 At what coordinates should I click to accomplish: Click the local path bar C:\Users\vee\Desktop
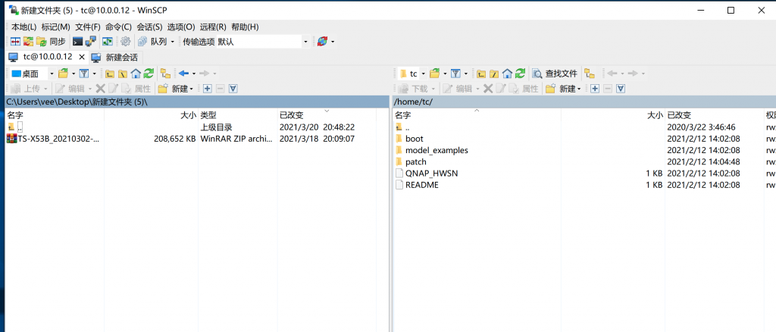(197, 102)
